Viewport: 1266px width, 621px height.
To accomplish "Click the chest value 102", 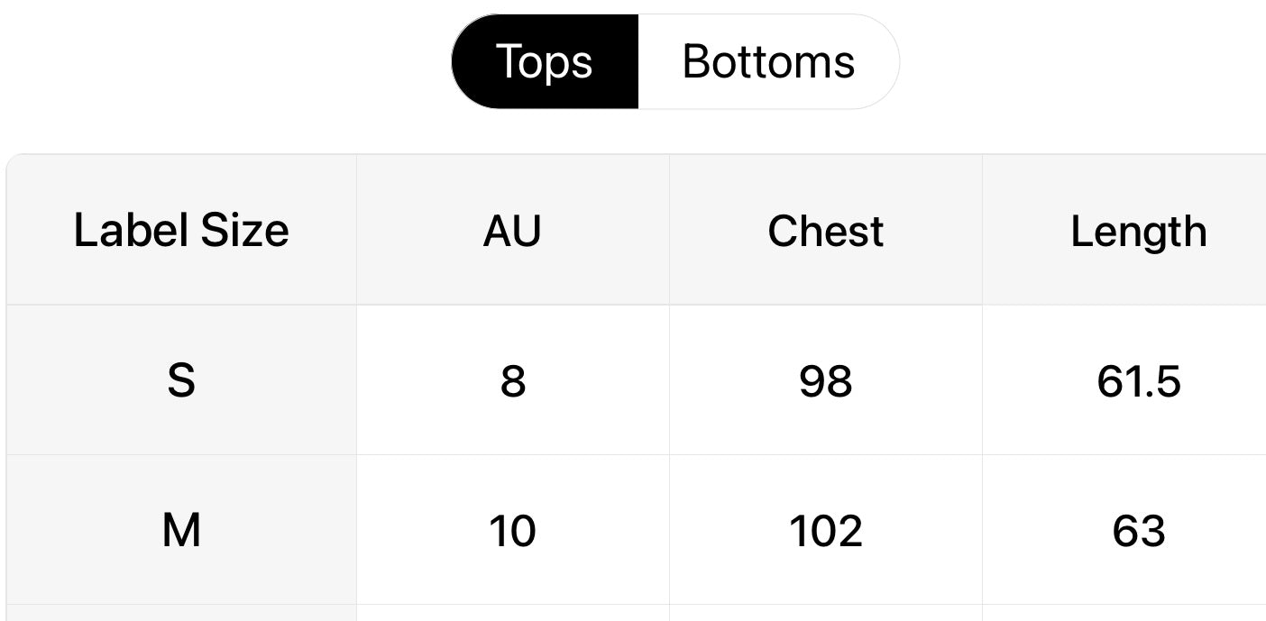I will click(x=825, y=530).
